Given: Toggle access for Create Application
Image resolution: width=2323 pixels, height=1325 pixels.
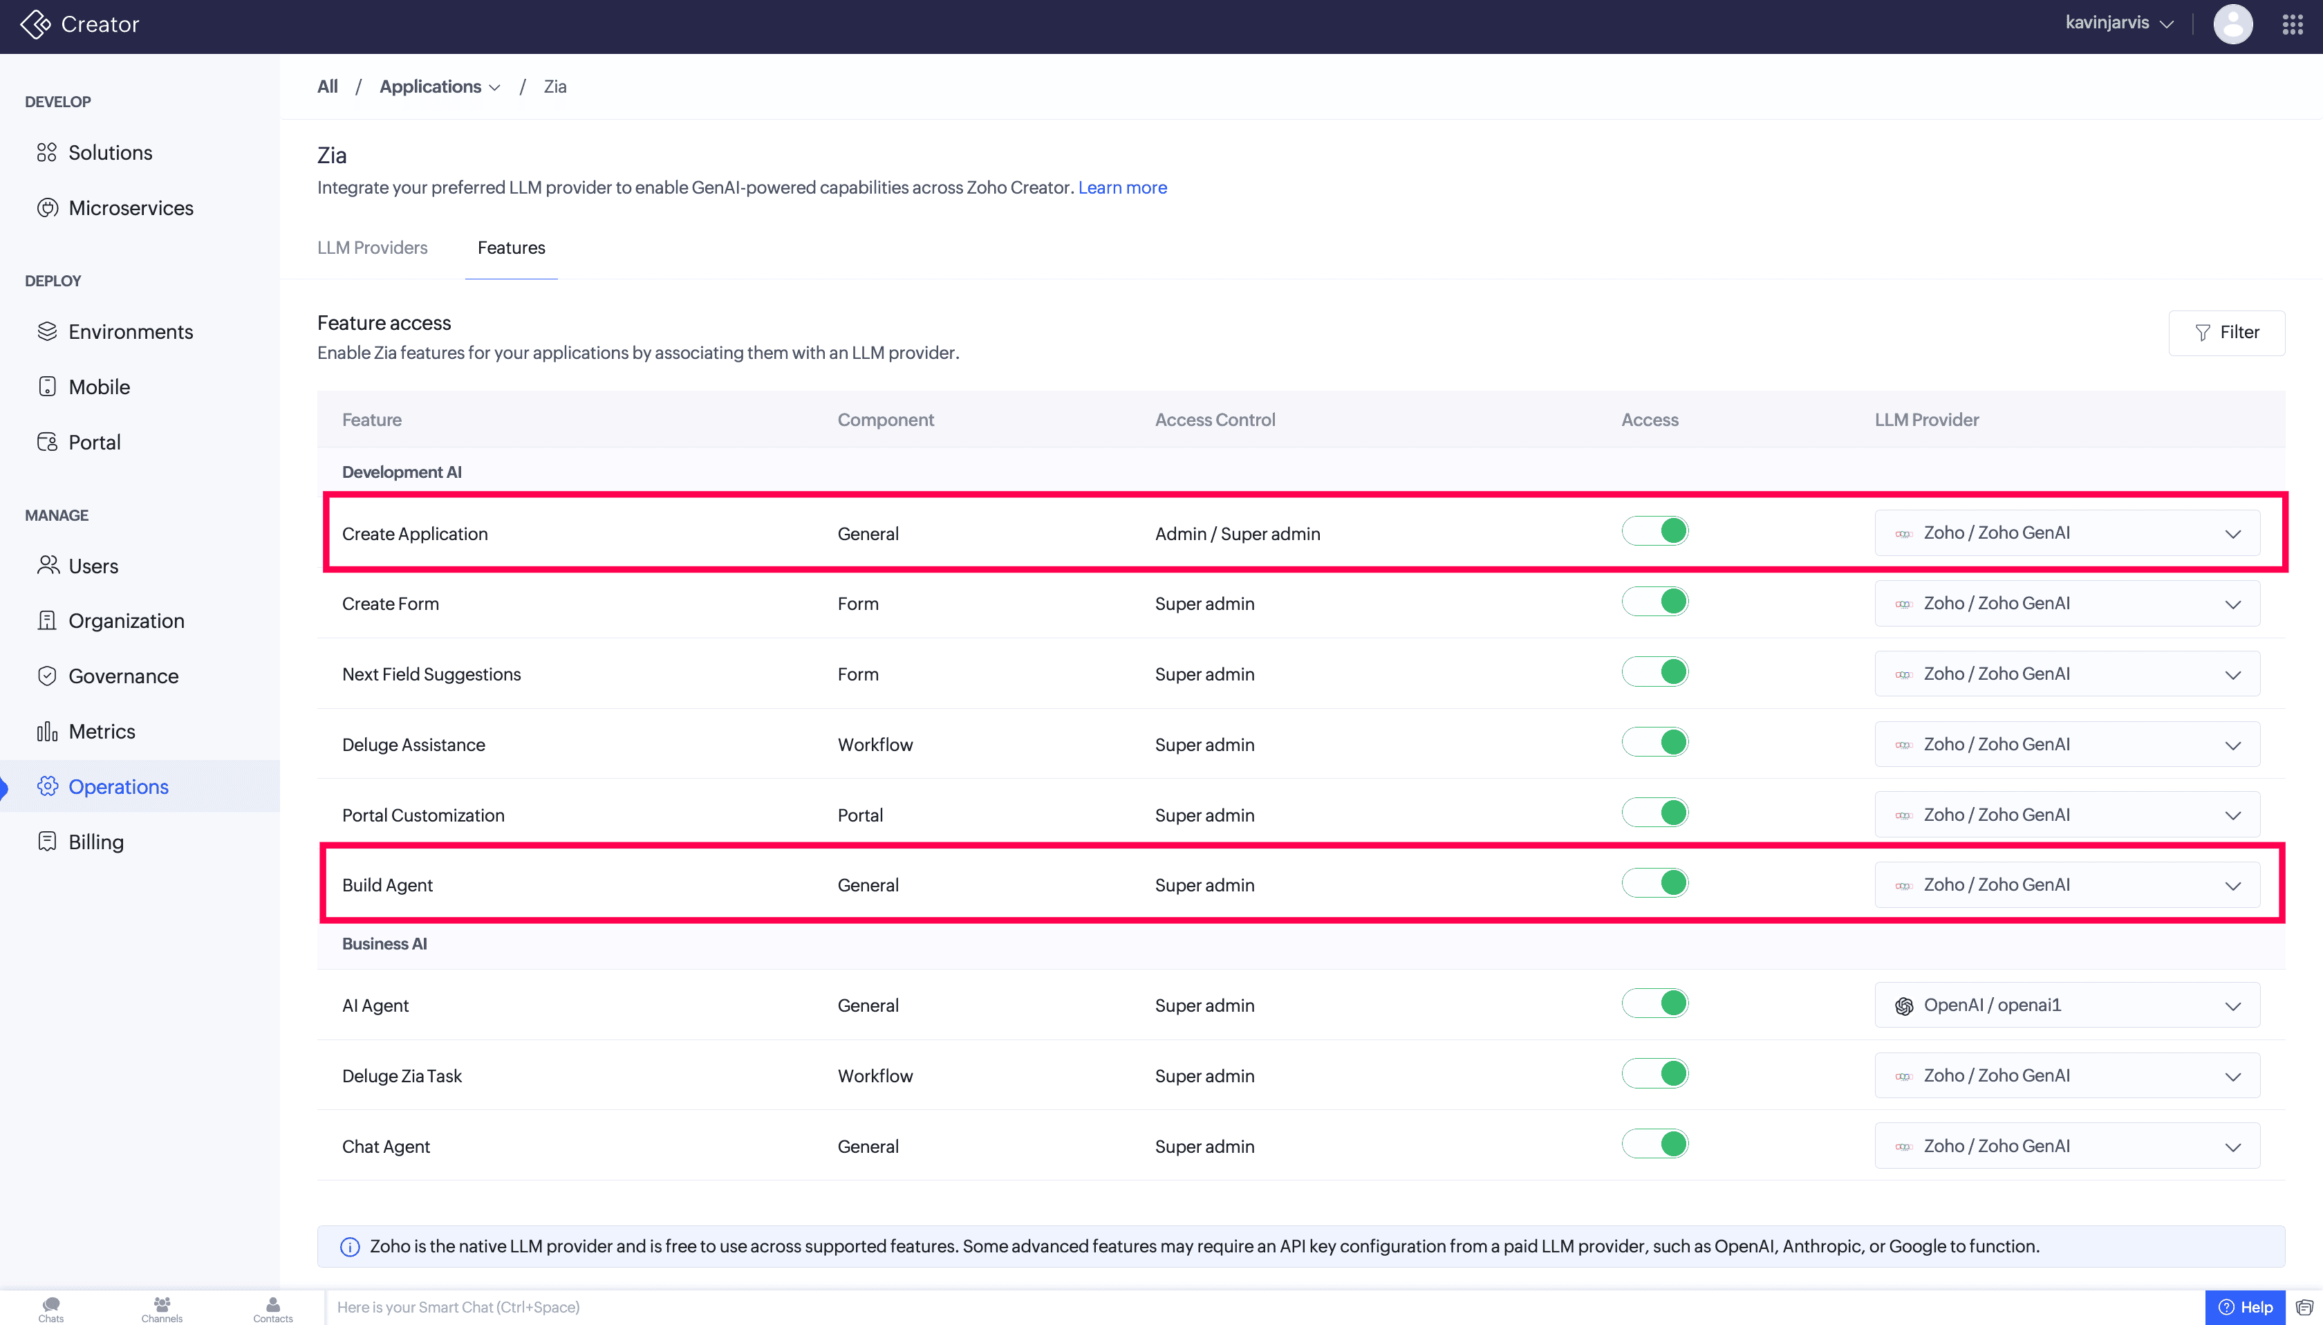Looking at the screenshot, I should click(x=1654, y=532).
